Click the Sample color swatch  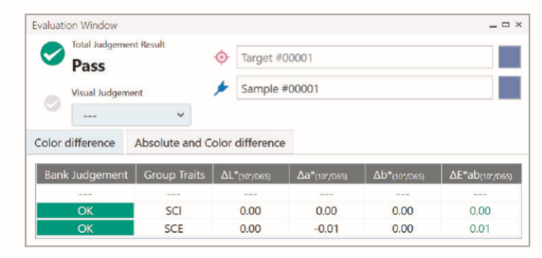pos(509,88)
